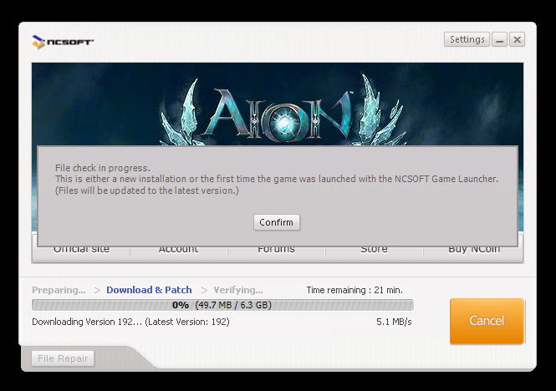The image size is (556, 391).
Task: Select the Download & Patch step
Action: click(149, 290)
